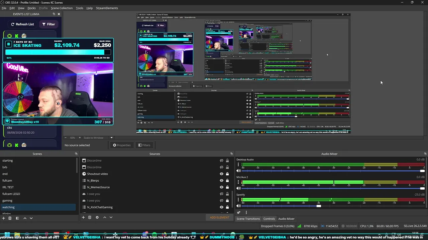Open Spotify three-dot options
This screenshot has height=240, width=428.
coord(238,199)
